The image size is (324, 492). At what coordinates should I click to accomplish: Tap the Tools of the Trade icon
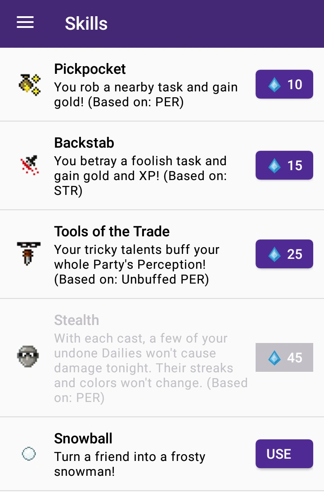point(29,254)
